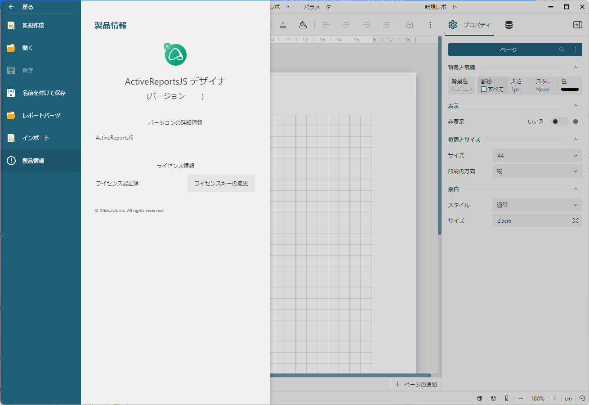Toggle grid display in status bar
The height and width of the screenshot is (405, 589).
click(x=480, y=398)
